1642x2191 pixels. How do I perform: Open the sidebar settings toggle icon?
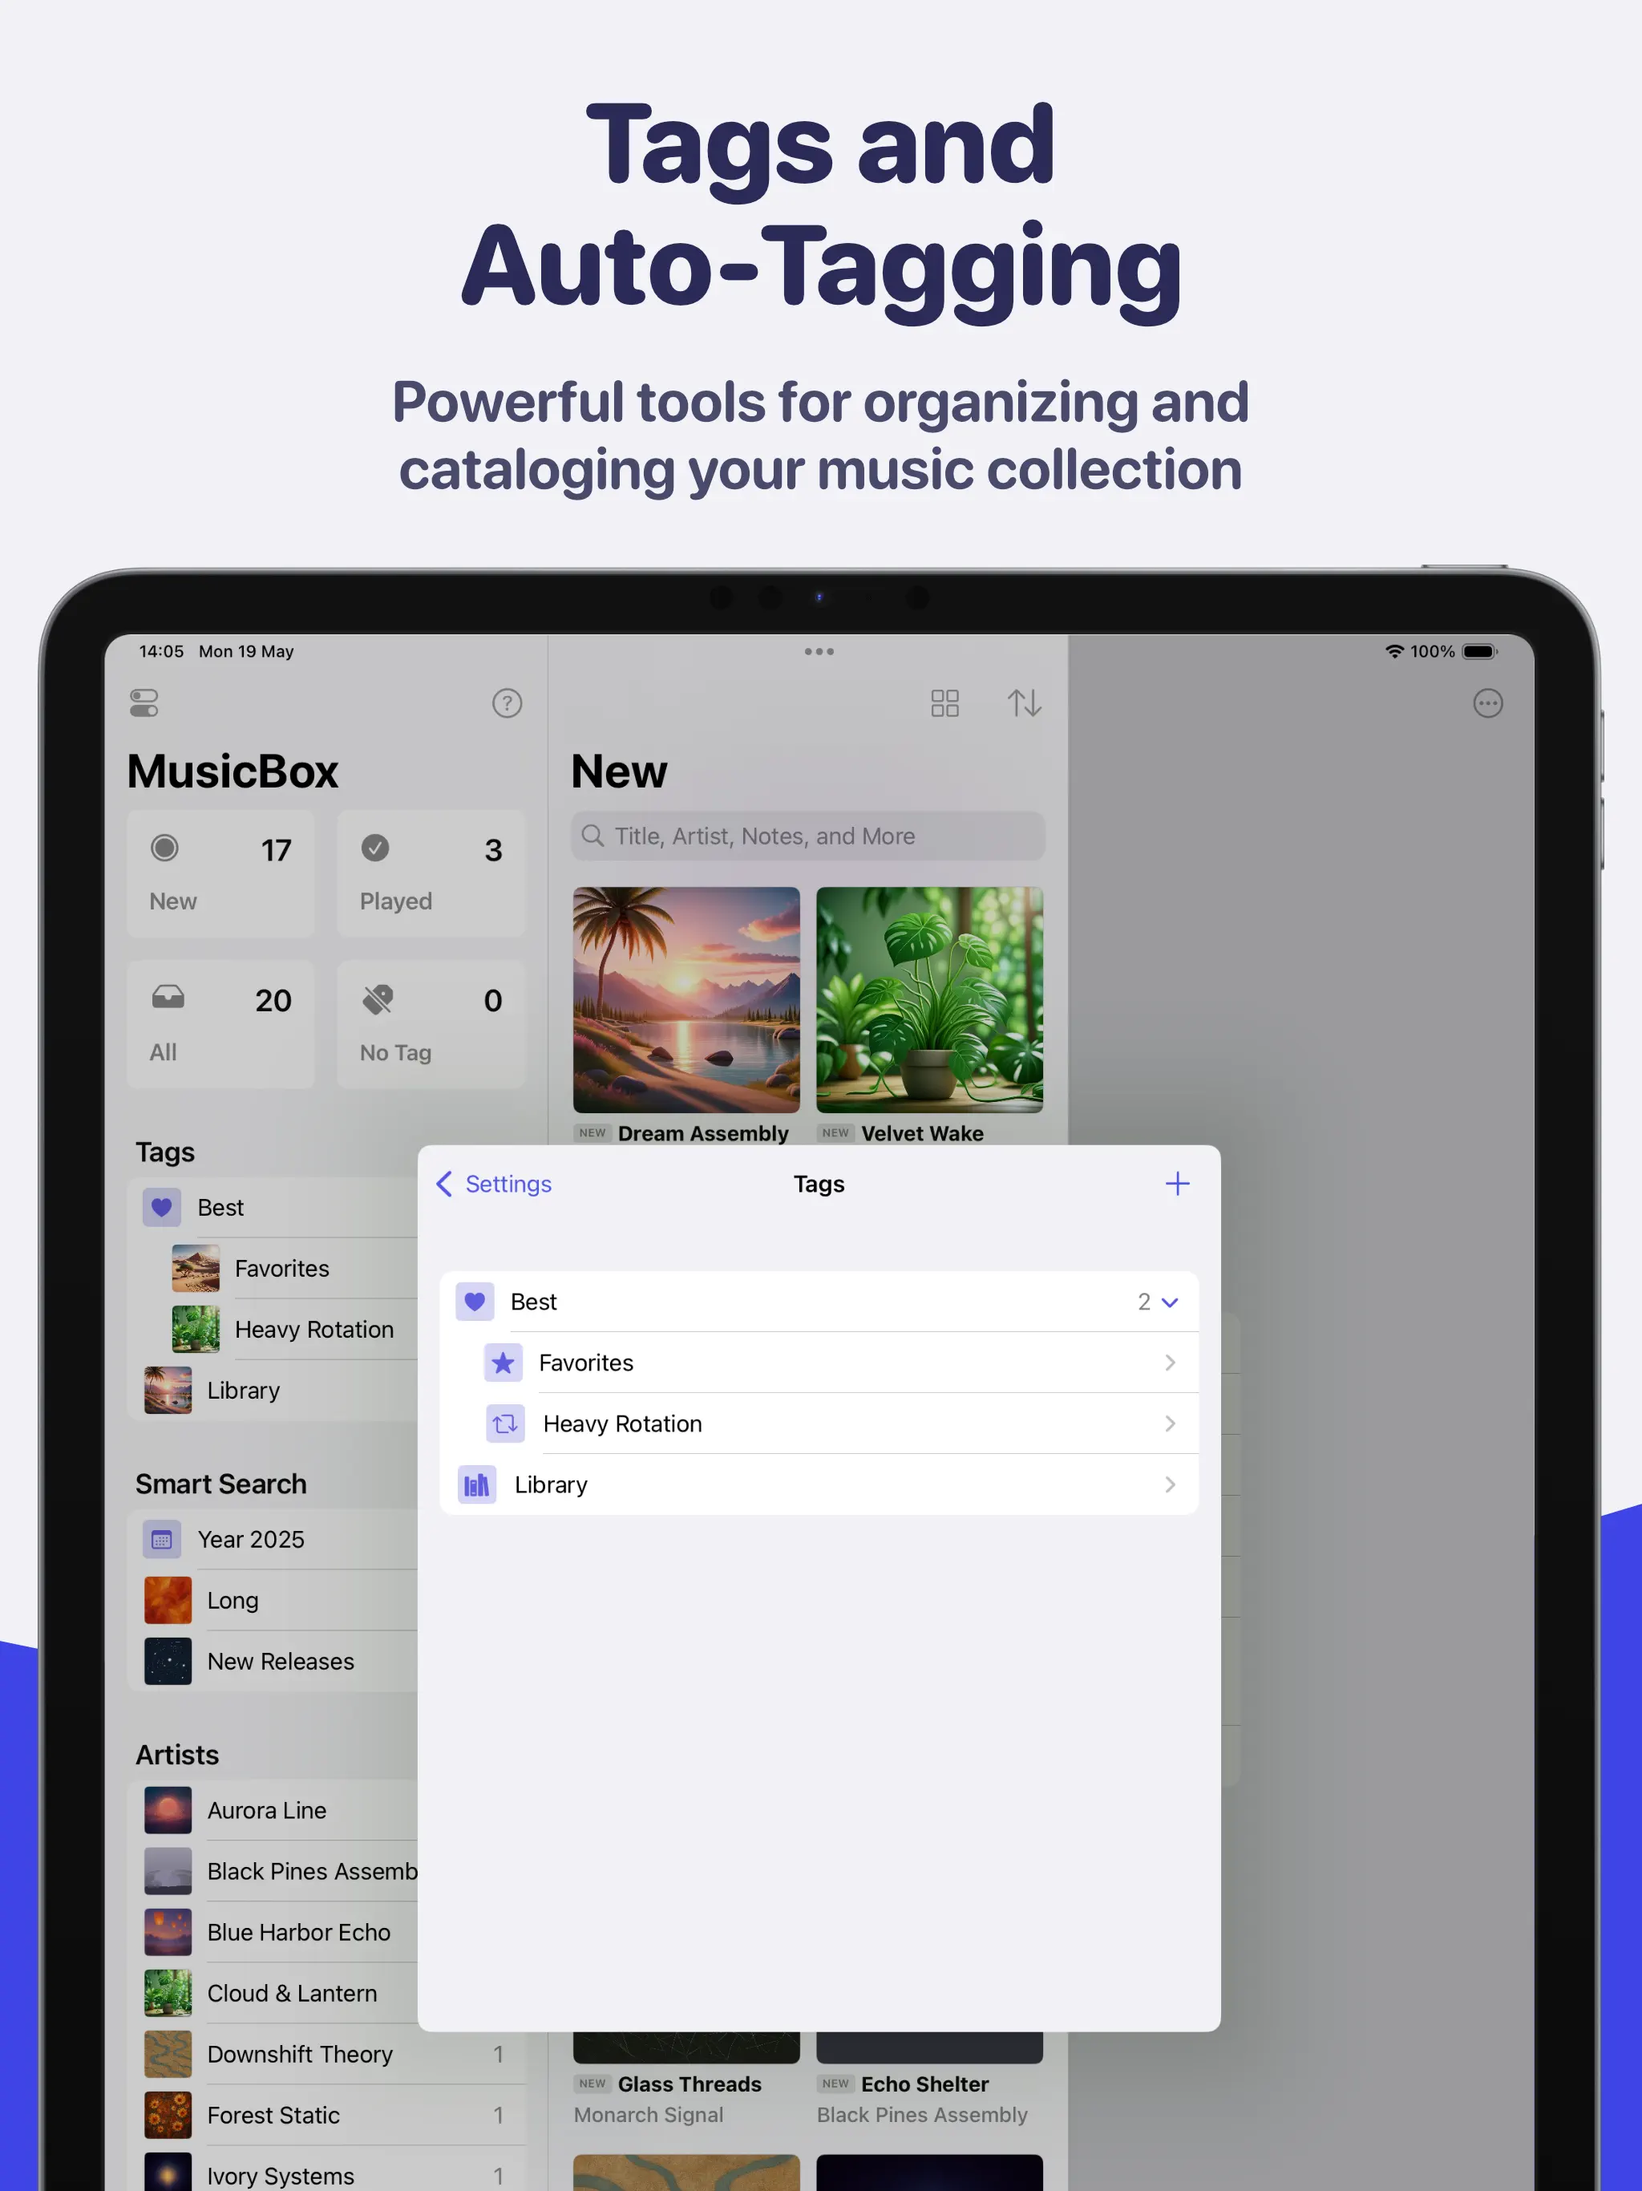pos(144,703)
